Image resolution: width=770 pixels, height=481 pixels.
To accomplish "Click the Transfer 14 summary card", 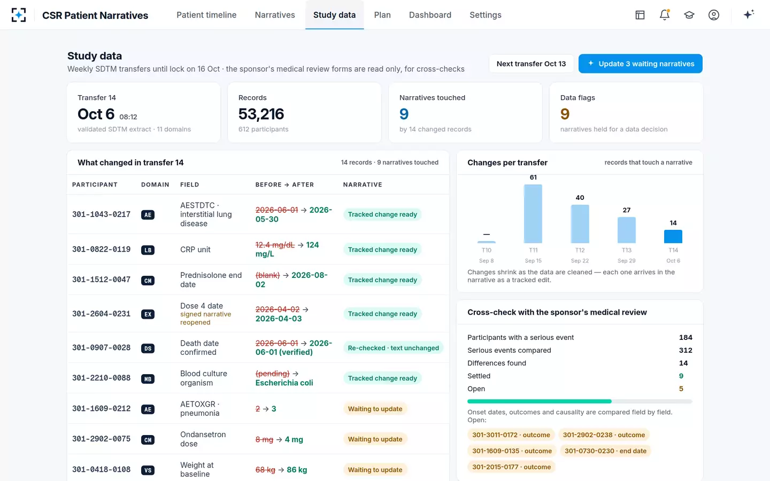I will coord(144,113).
